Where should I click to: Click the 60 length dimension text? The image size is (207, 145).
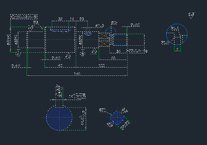coord(60,66)
